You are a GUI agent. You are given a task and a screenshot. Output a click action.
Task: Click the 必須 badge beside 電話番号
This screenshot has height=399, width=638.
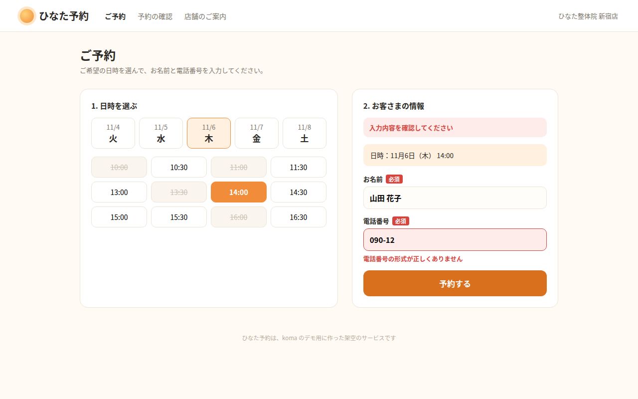pos(401,221)
